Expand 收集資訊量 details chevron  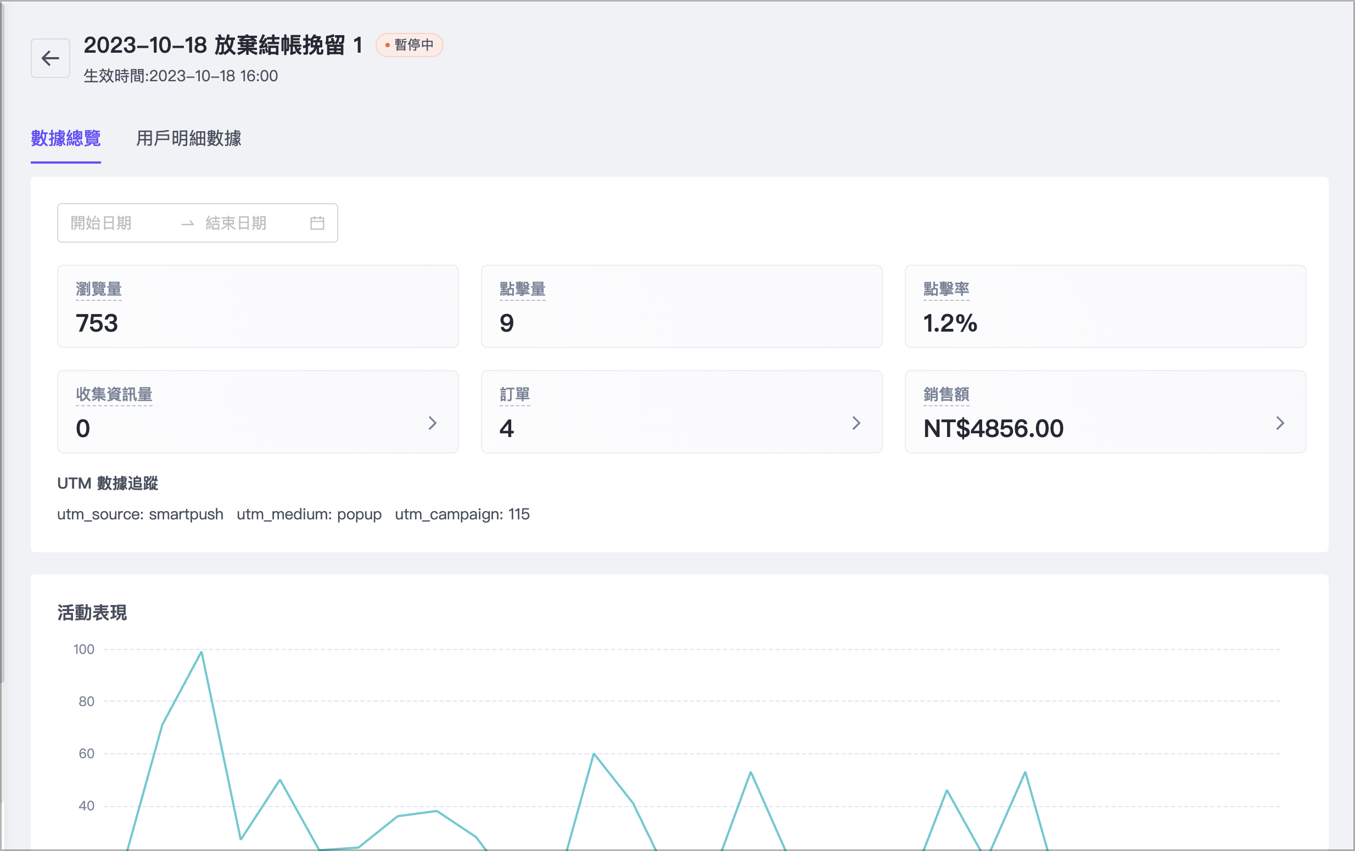point(432,423)
